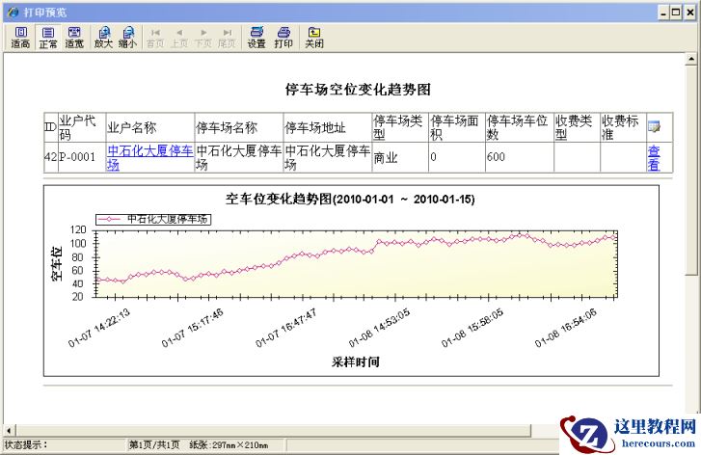Viewport: 701px width, 455px height.
Task: Click the browser icon in title bar
Action: click(x=13, y=13)
